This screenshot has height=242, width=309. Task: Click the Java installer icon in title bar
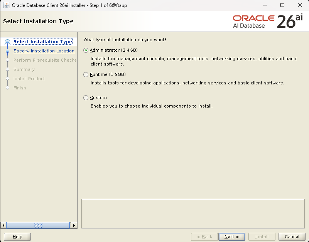click(7, 5)
